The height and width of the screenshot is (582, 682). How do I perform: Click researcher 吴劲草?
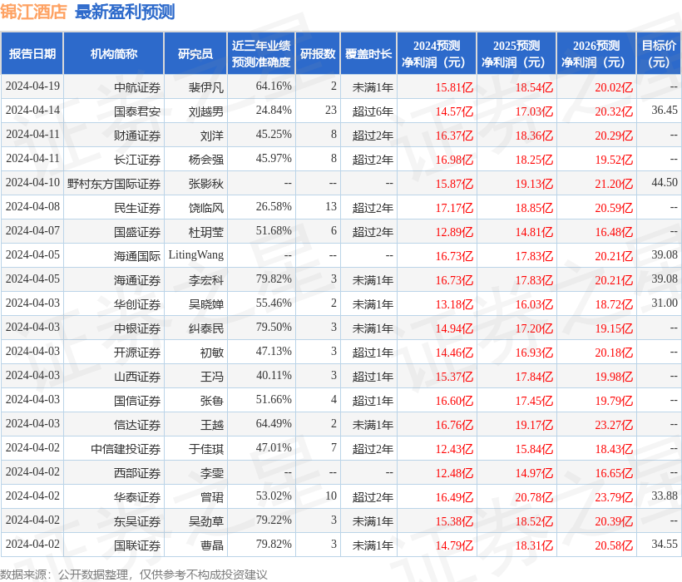(x=206, y=521)
